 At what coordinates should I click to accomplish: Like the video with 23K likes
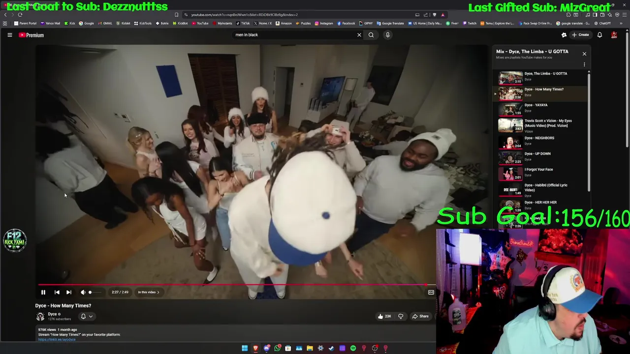pyautogui.click(x=384, y=316)
